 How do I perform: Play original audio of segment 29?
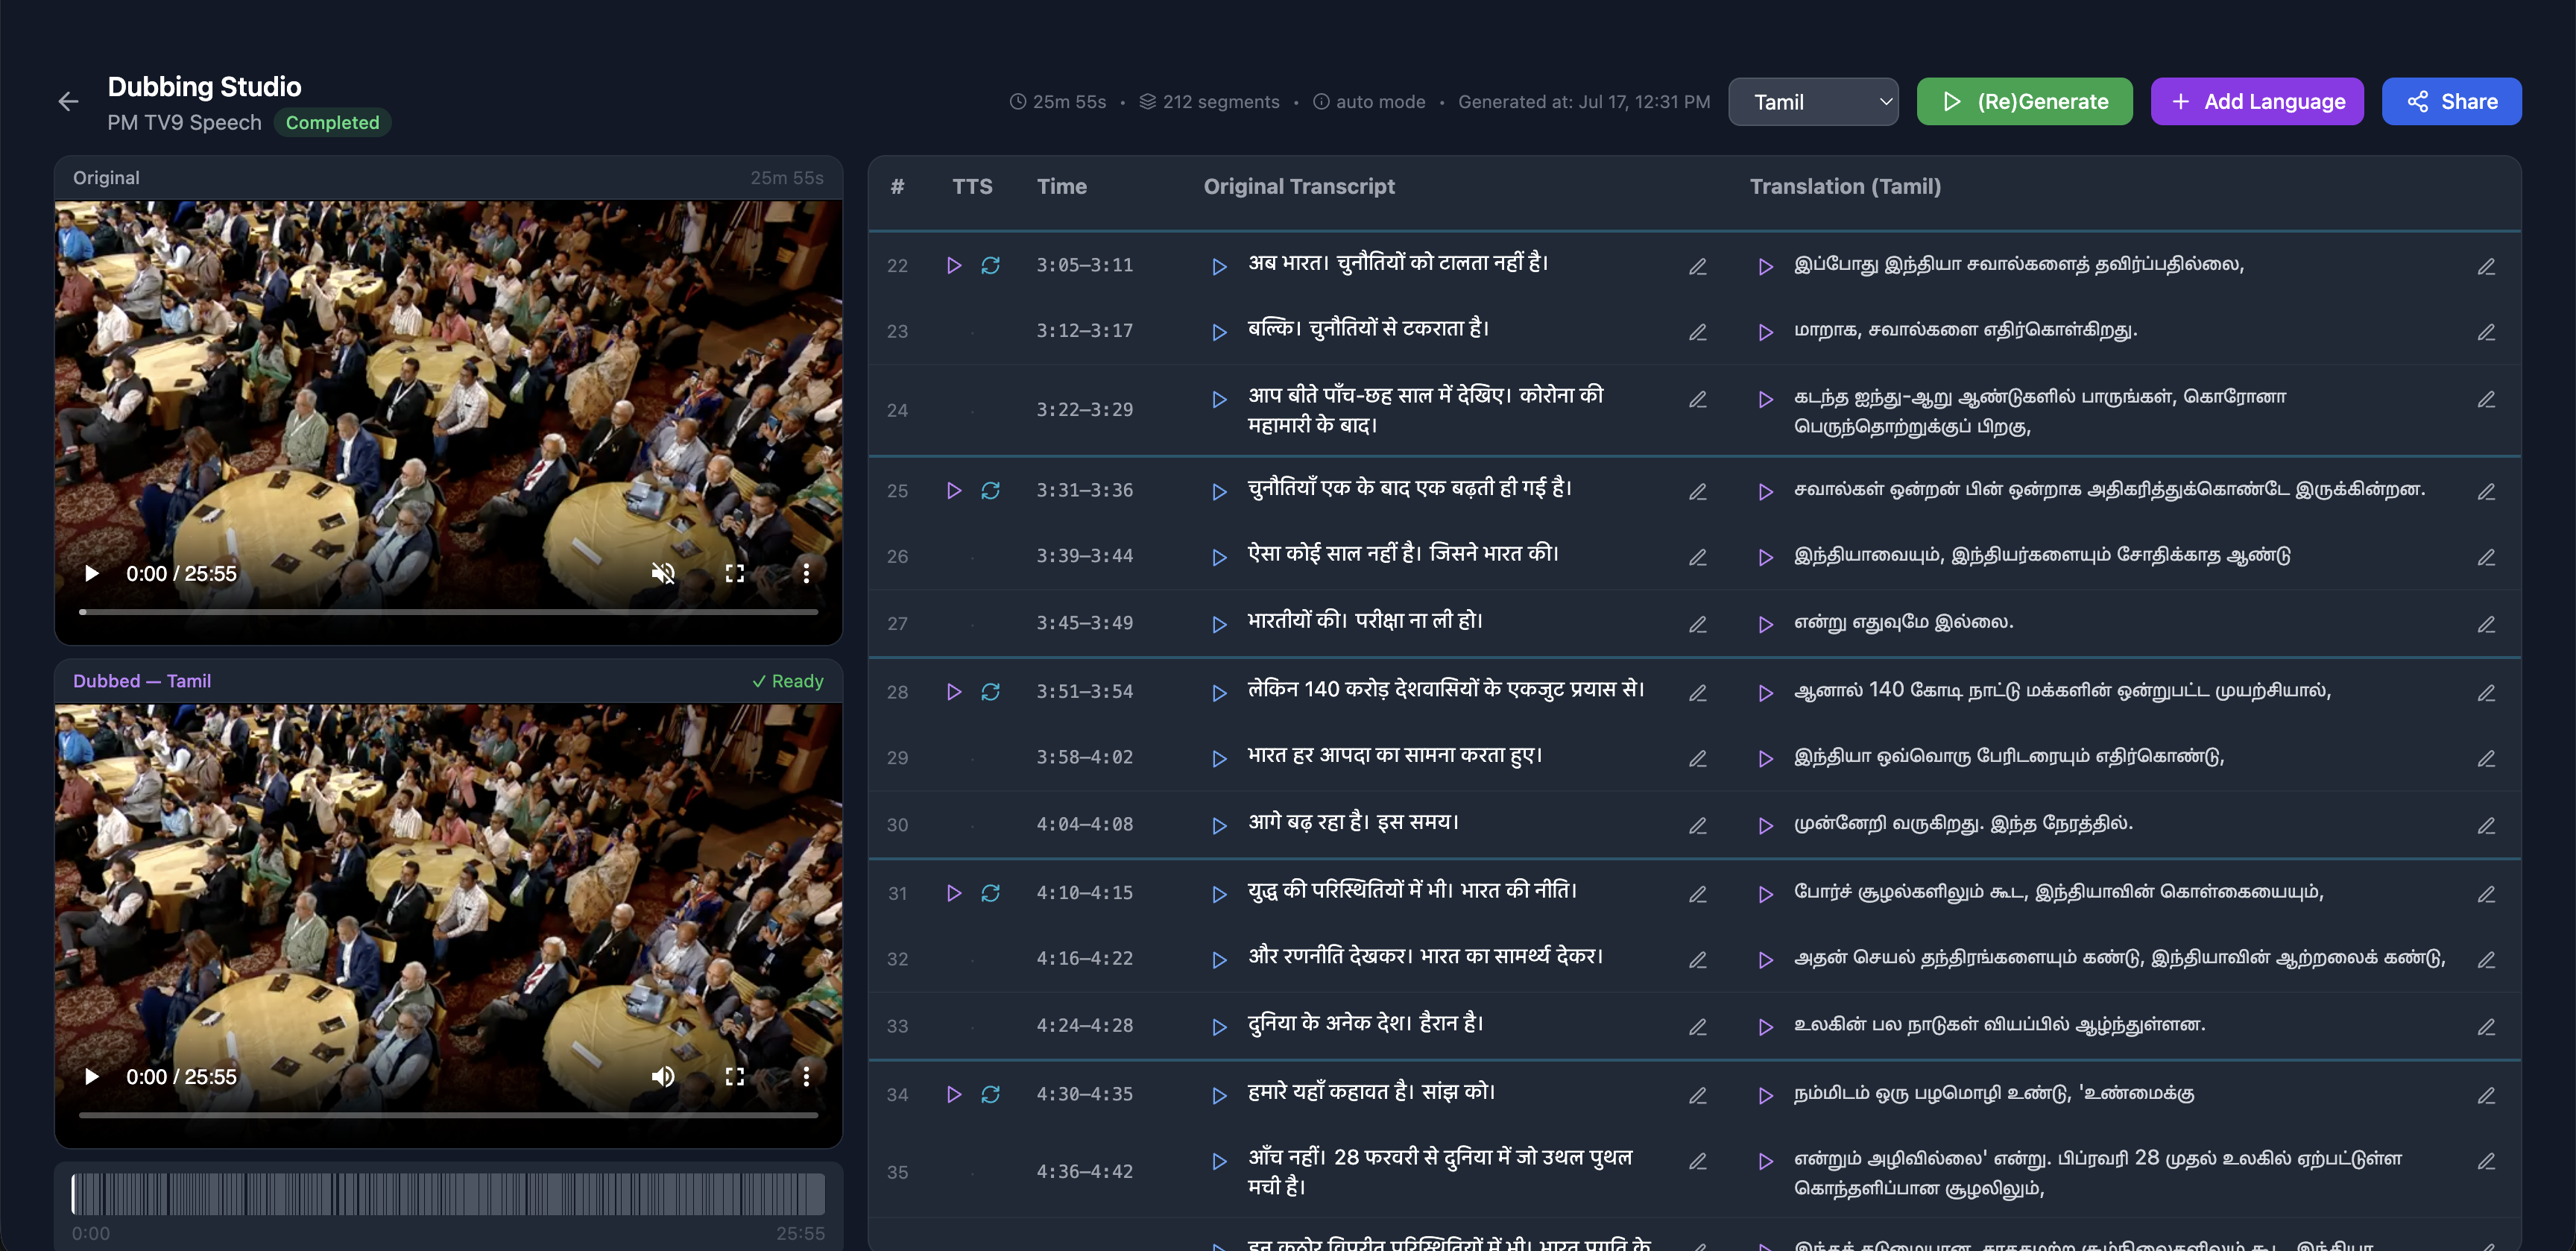click(1219, 759)
